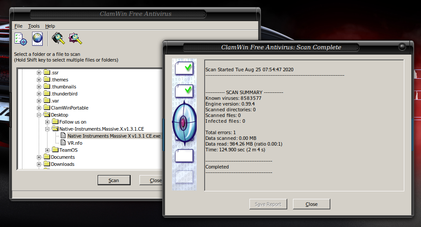
Task: Collapse the Desktop folder node
Action: pyautogui.click(x=39, y=115)
